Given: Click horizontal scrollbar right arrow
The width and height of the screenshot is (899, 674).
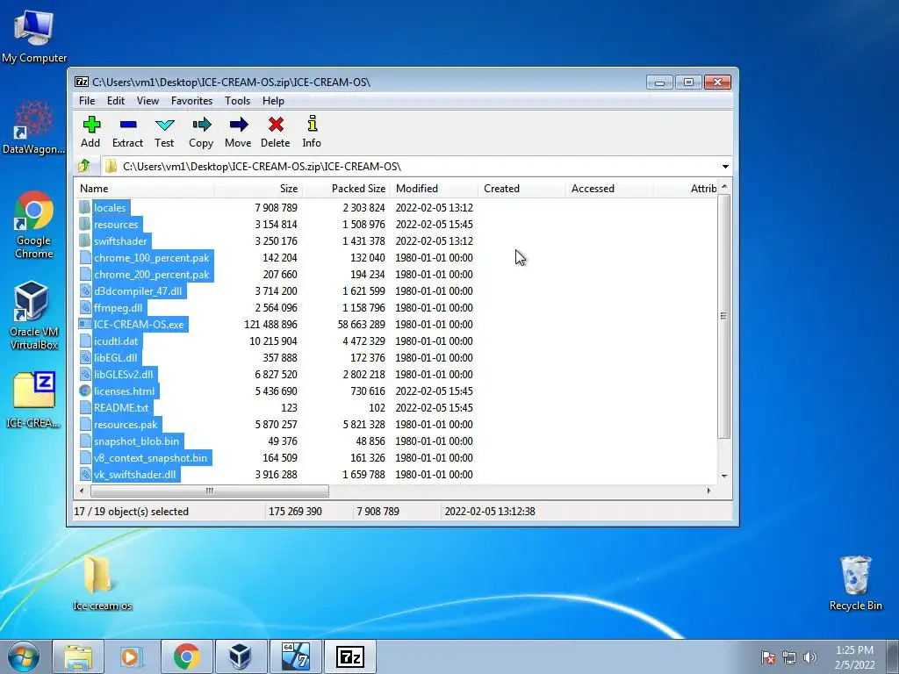Looking at the screenshot, I should coord(709,491).
